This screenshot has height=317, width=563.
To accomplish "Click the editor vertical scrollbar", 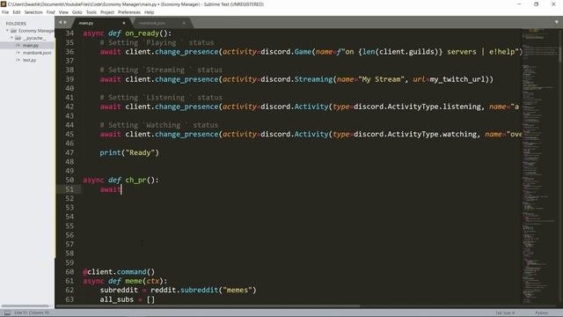I will point(559,46).
